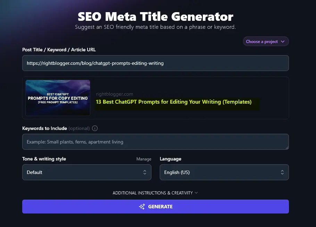316x227 pixels.
Task: Click the up-down arrows in the Default tone selector
Action: pos(145,172)
